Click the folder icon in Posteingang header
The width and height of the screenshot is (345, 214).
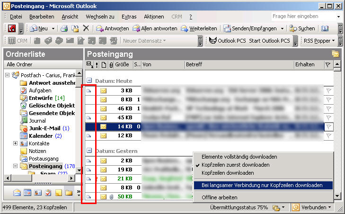pyautogui.click(x=336, y=54)
